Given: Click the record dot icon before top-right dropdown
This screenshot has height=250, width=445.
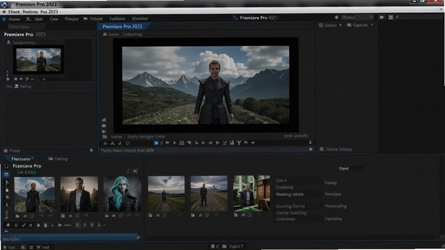Looking at the screenshot, I should tap(337, 17).
